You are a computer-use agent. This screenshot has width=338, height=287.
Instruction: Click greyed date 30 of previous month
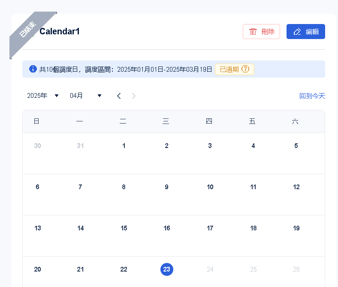coord(37,146)
